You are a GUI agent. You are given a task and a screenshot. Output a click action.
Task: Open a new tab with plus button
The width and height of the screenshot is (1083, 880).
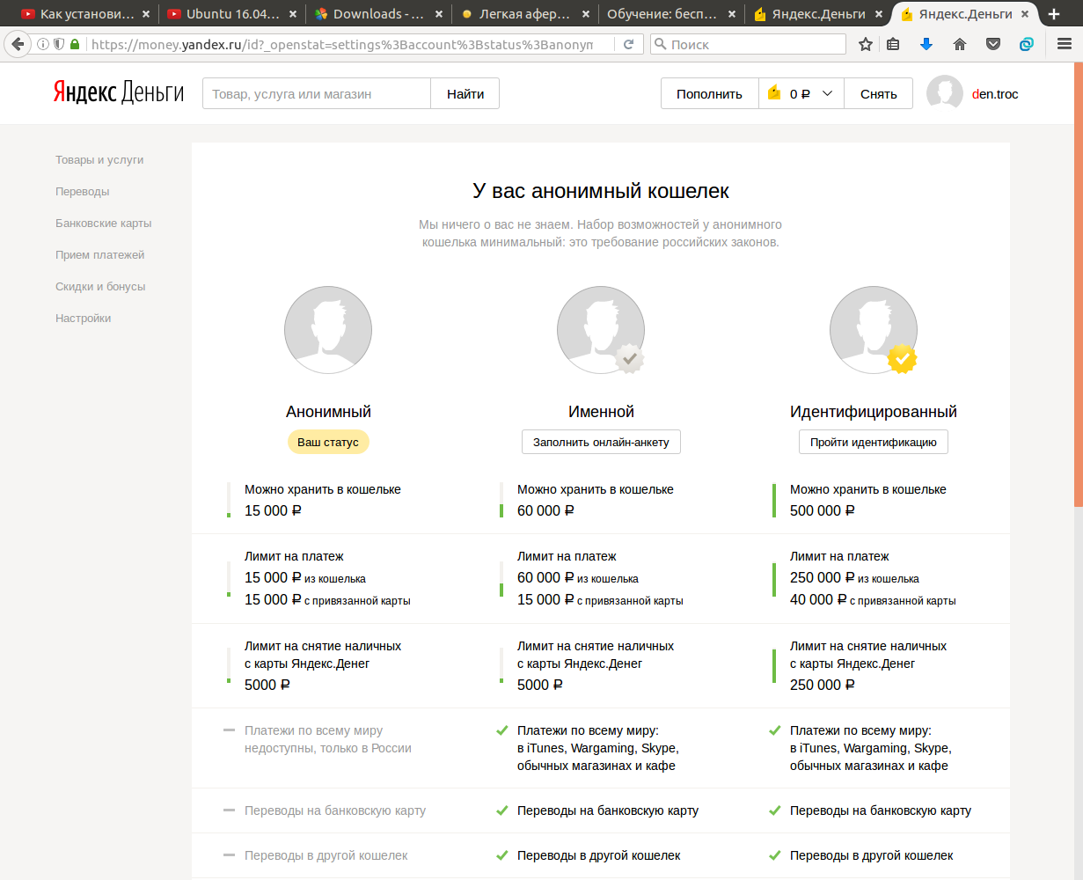(x=1054, y=14)
